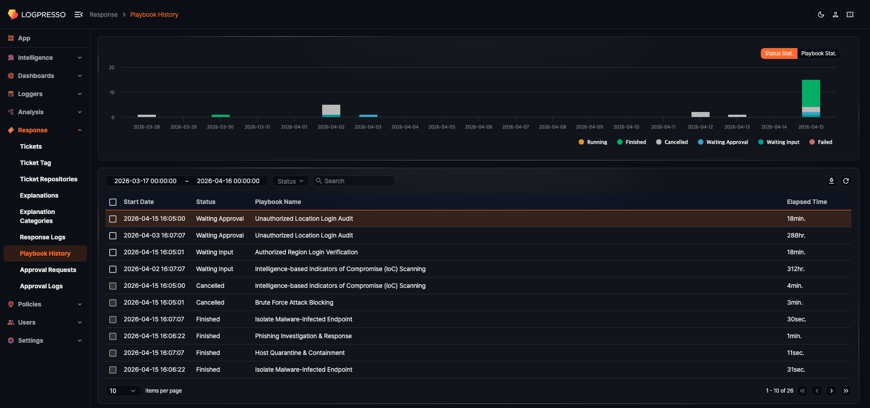Viewport: 870px width, 408px height.
Task: Toggle the Finished legend green swatch
Action: pyautogui.click(x=620, y=142)
